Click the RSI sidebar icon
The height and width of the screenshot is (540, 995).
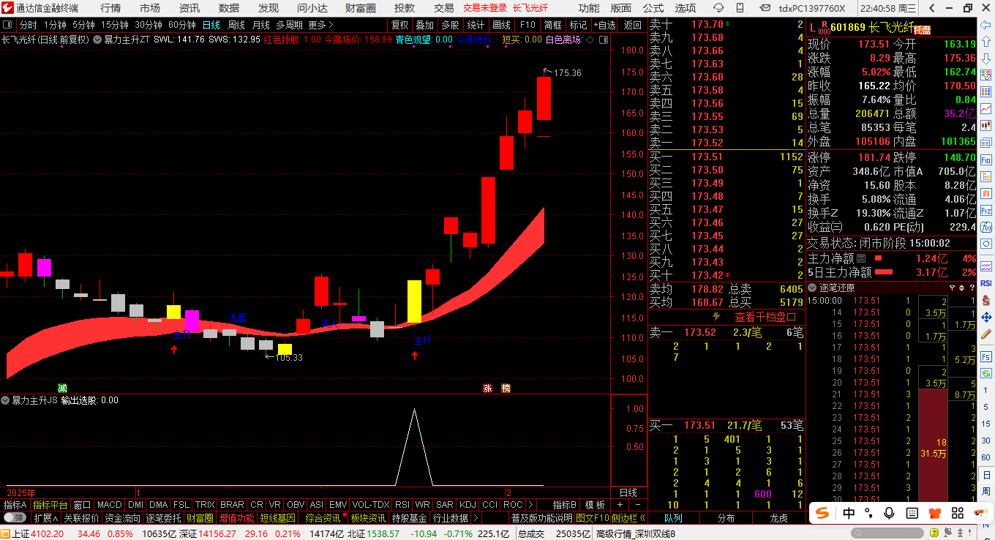pos(986,283)
